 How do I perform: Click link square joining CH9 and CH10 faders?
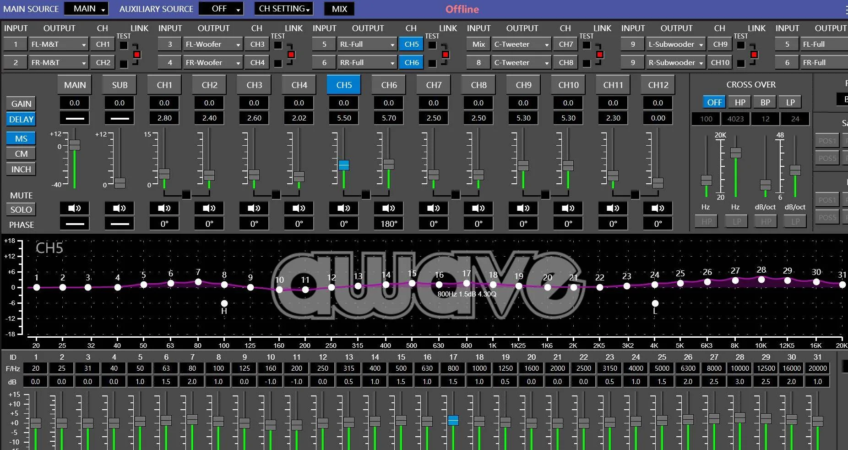(545, 195)
